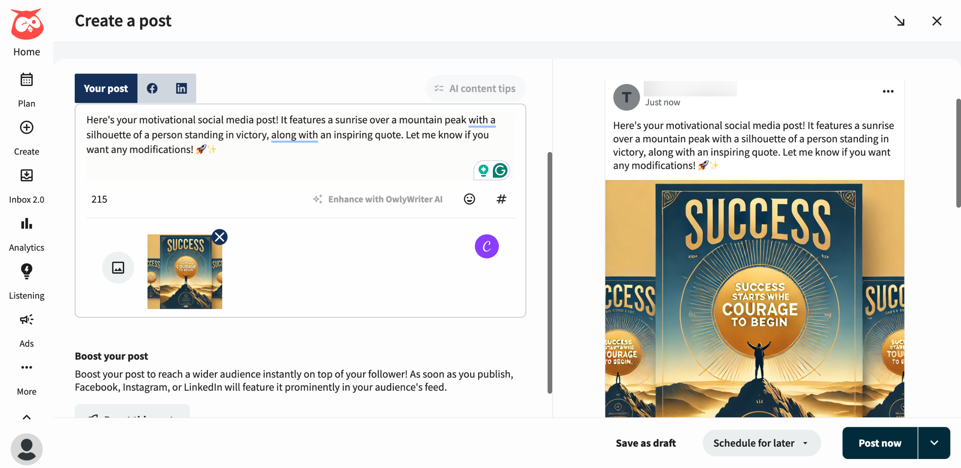This screenshot has width=961, height=468.
Task: Open Canva purple circle button
Action: tap(487, 246)
